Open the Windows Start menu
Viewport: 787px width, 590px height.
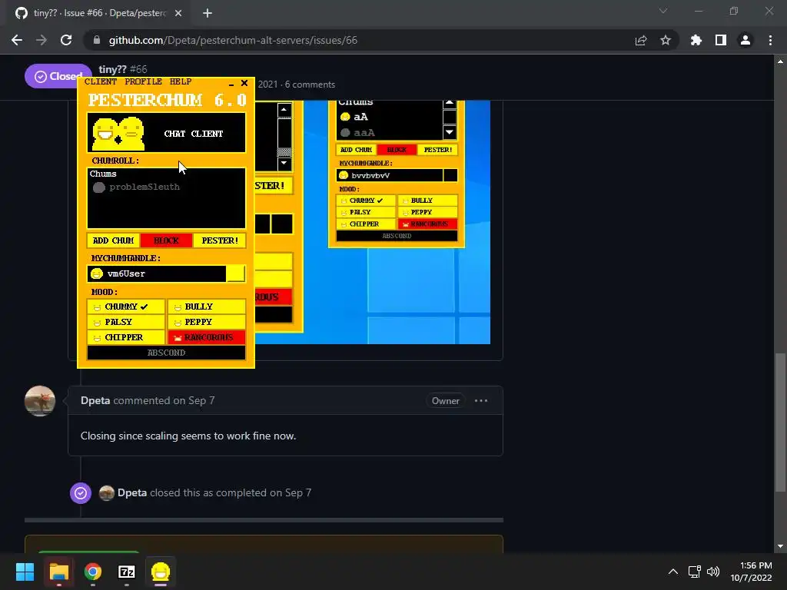(x=25, y=572)
